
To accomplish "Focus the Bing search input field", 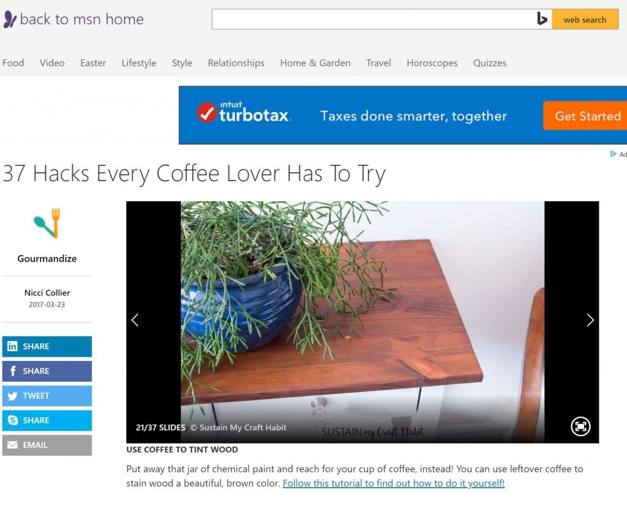I will tap(374, 19).
